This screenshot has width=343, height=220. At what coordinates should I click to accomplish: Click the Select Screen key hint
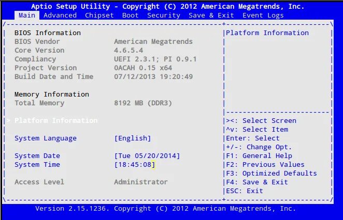coord(261,120)
